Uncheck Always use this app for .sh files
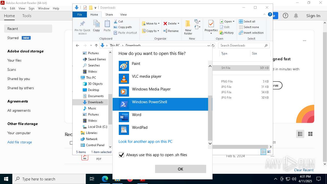 [x=121, y=155]
